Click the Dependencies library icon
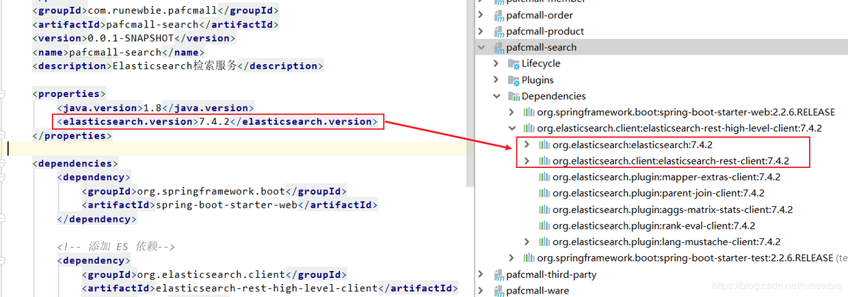This screenshot has width=848, height=297. coord(514,96)
